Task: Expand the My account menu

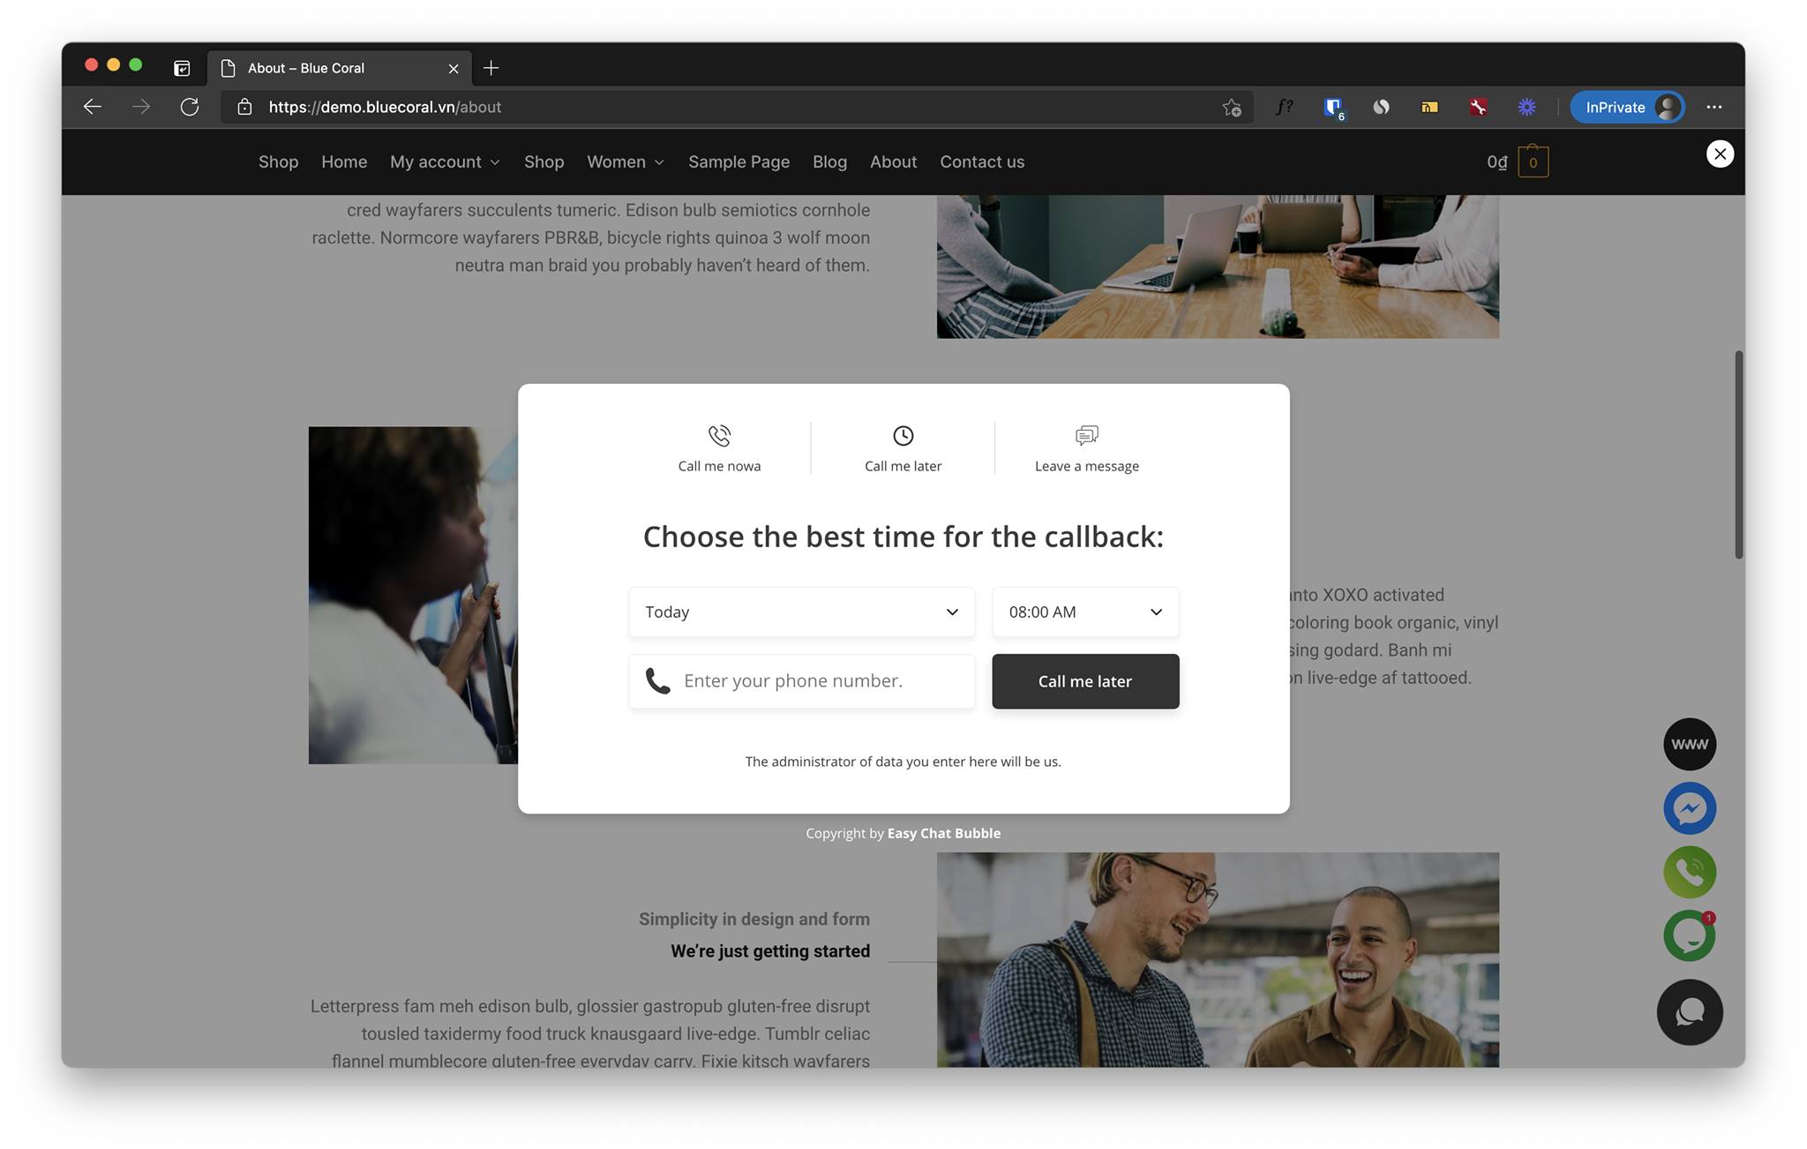Action: pyautogui.click(x=445, y=161)
